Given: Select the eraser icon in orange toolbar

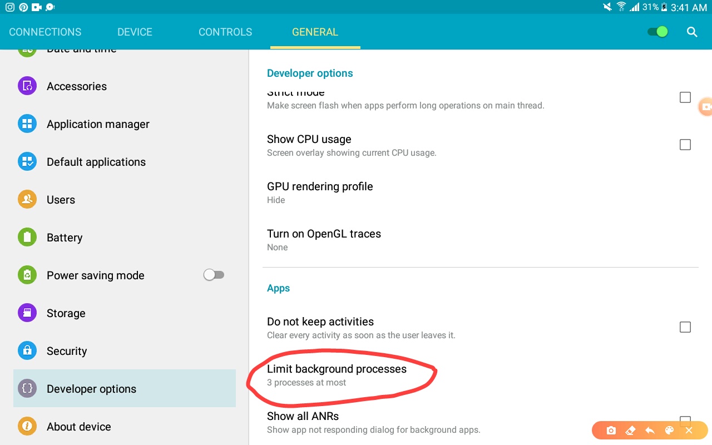Looking at the screenshot, I should [x=630, y=431].
